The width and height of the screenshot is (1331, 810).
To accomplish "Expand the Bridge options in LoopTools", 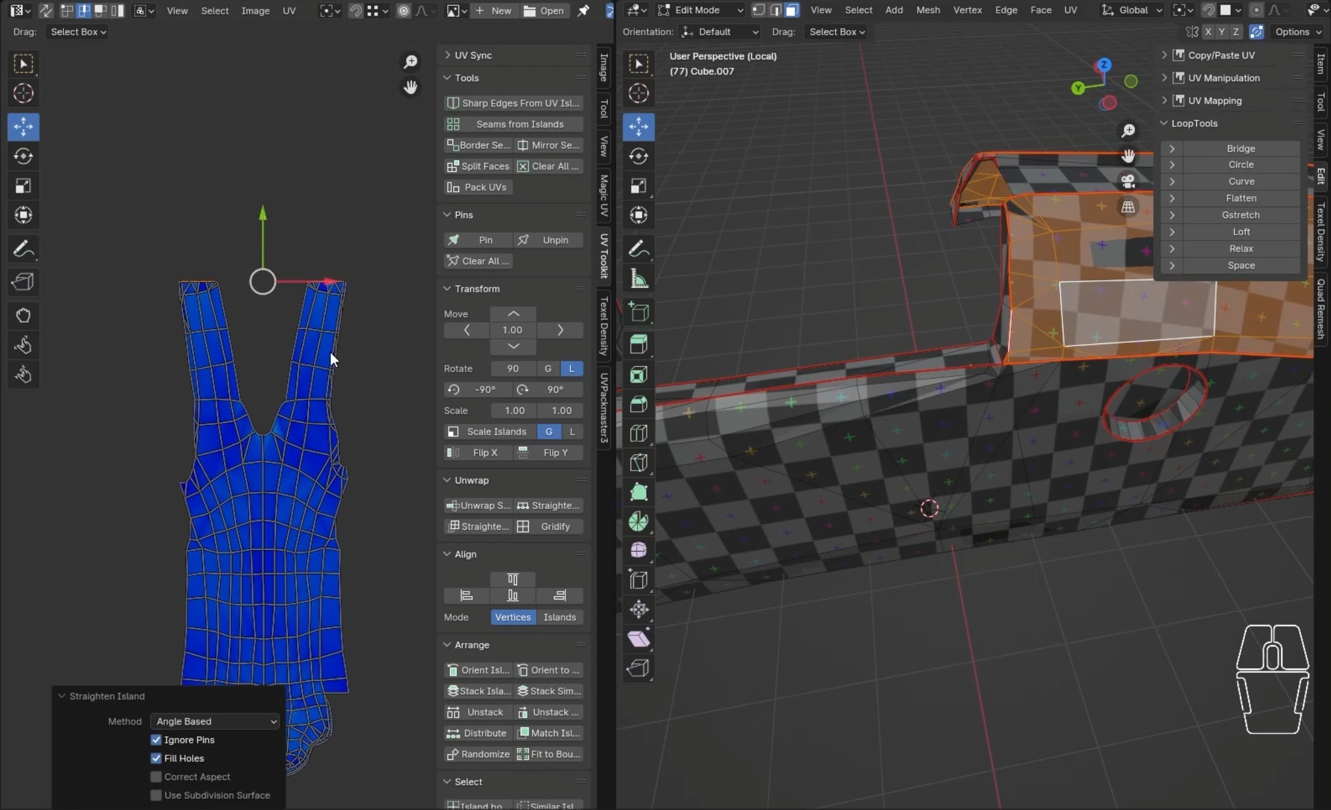I will [1171, 149].
